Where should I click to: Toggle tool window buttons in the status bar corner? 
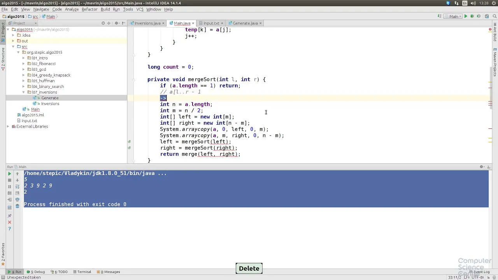point(3,277)
